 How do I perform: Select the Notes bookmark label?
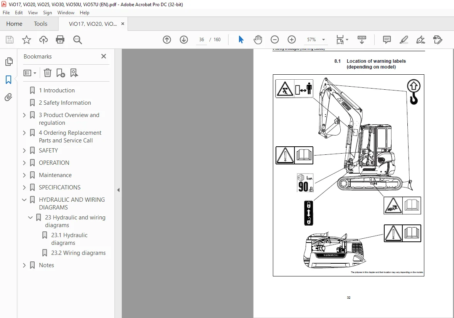coord(46,265)
